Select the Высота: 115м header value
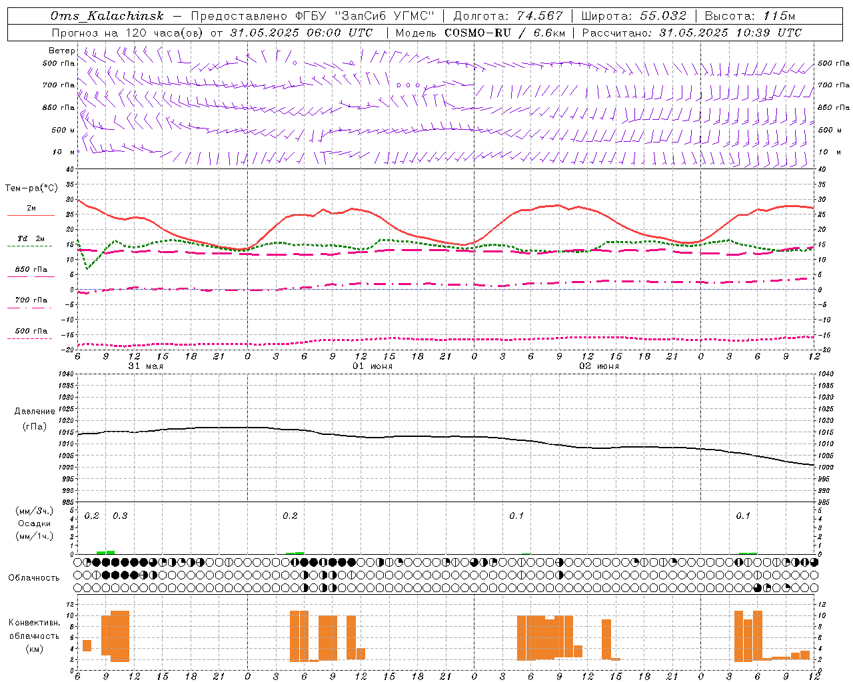 tap(750, 16)
